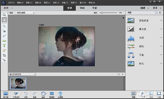Open the 显示打开的文件 bin dropdown

pos(22,74)
